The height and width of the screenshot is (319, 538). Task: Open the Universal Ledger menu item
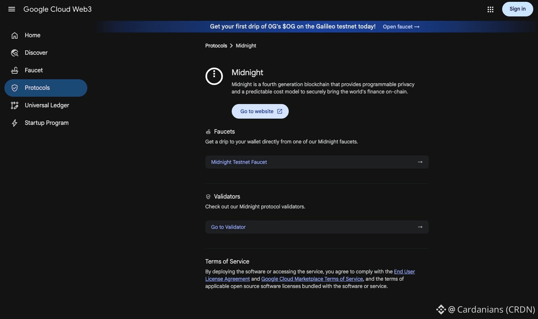[46, 105]
